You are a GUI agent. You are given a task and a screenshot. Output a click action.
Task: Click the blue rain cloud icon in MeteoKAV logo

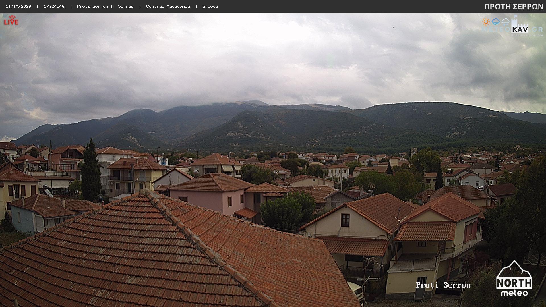pyautogui.click(x=496, y=22)
